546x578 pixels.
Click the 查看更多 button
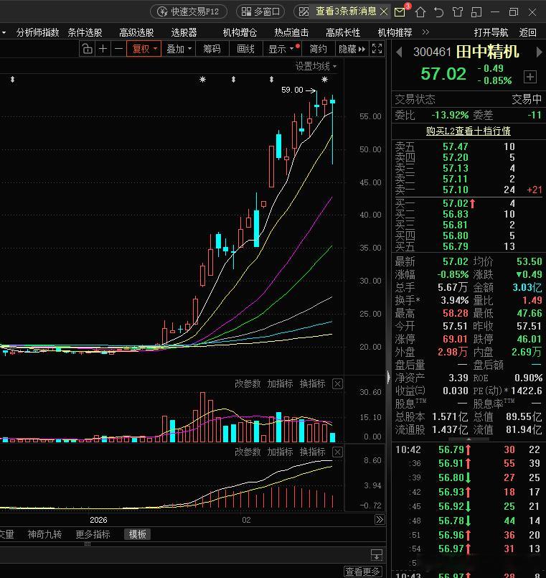(x=362, y=572)
